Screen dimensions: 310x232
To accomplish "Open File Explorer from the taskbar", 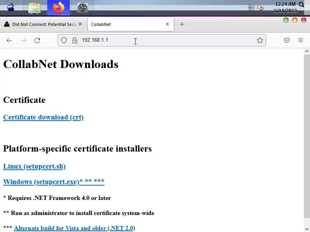I will click(x=34, y=8).
